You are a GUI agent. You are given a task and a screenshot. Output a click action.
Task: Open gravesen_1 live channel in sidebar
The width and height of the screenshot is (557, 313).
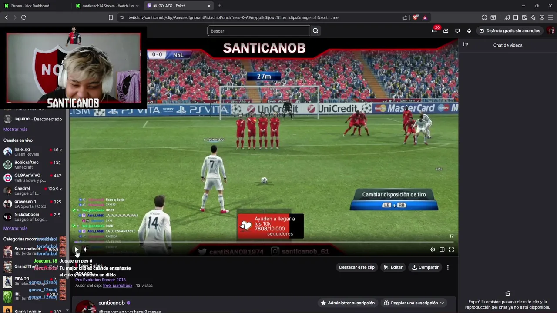point(33,204)
